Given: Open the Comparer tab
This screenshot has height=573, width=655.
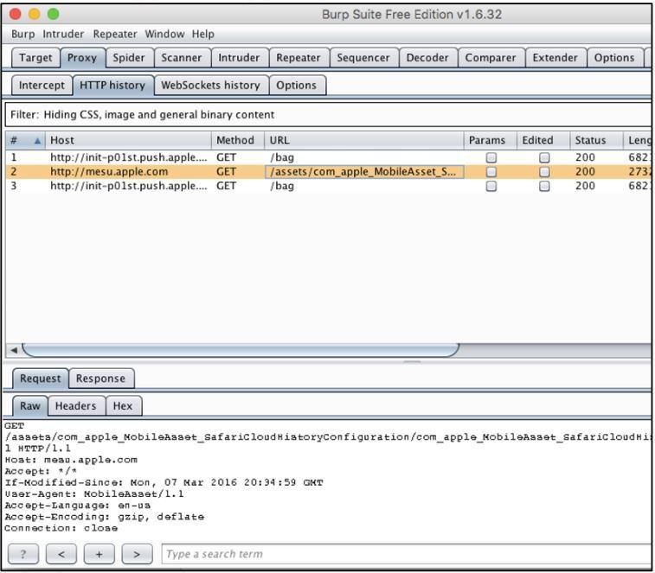Looking at the screenshot, I should point(491,58).
